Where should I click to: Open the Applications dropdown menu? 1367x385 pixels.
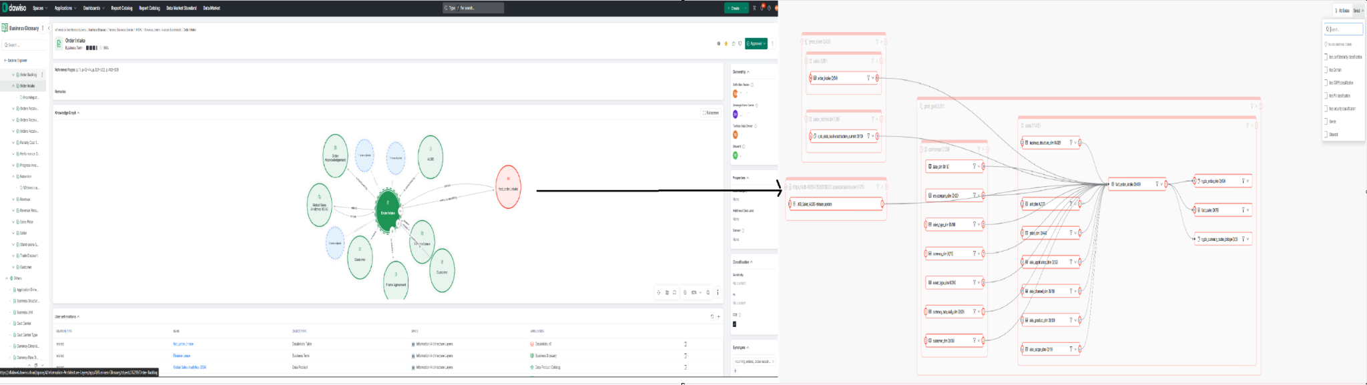point(65,8)
